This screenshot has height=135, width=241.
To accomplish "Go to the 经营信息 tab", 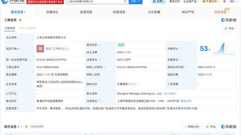I will [120, 12].
